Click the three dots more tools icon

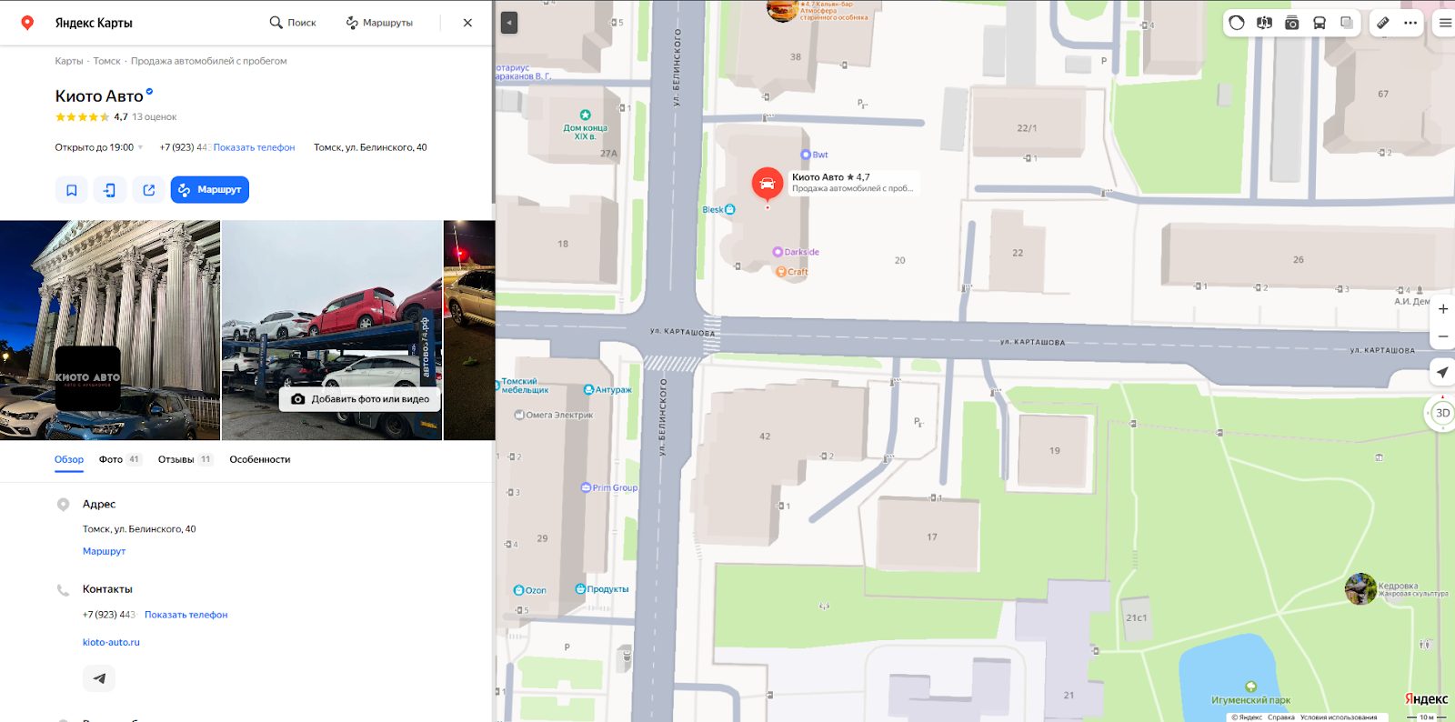click(1410, 23)
